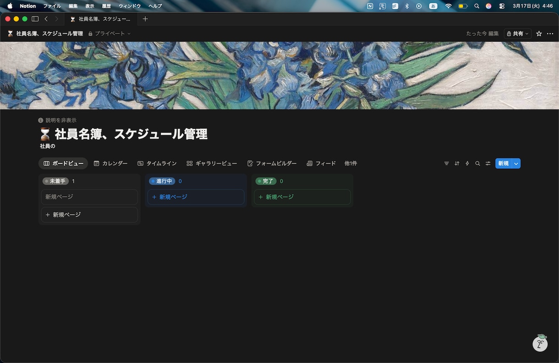Open the three-dot page options menu
Viewport: 559px width, 363px height.
550,33
